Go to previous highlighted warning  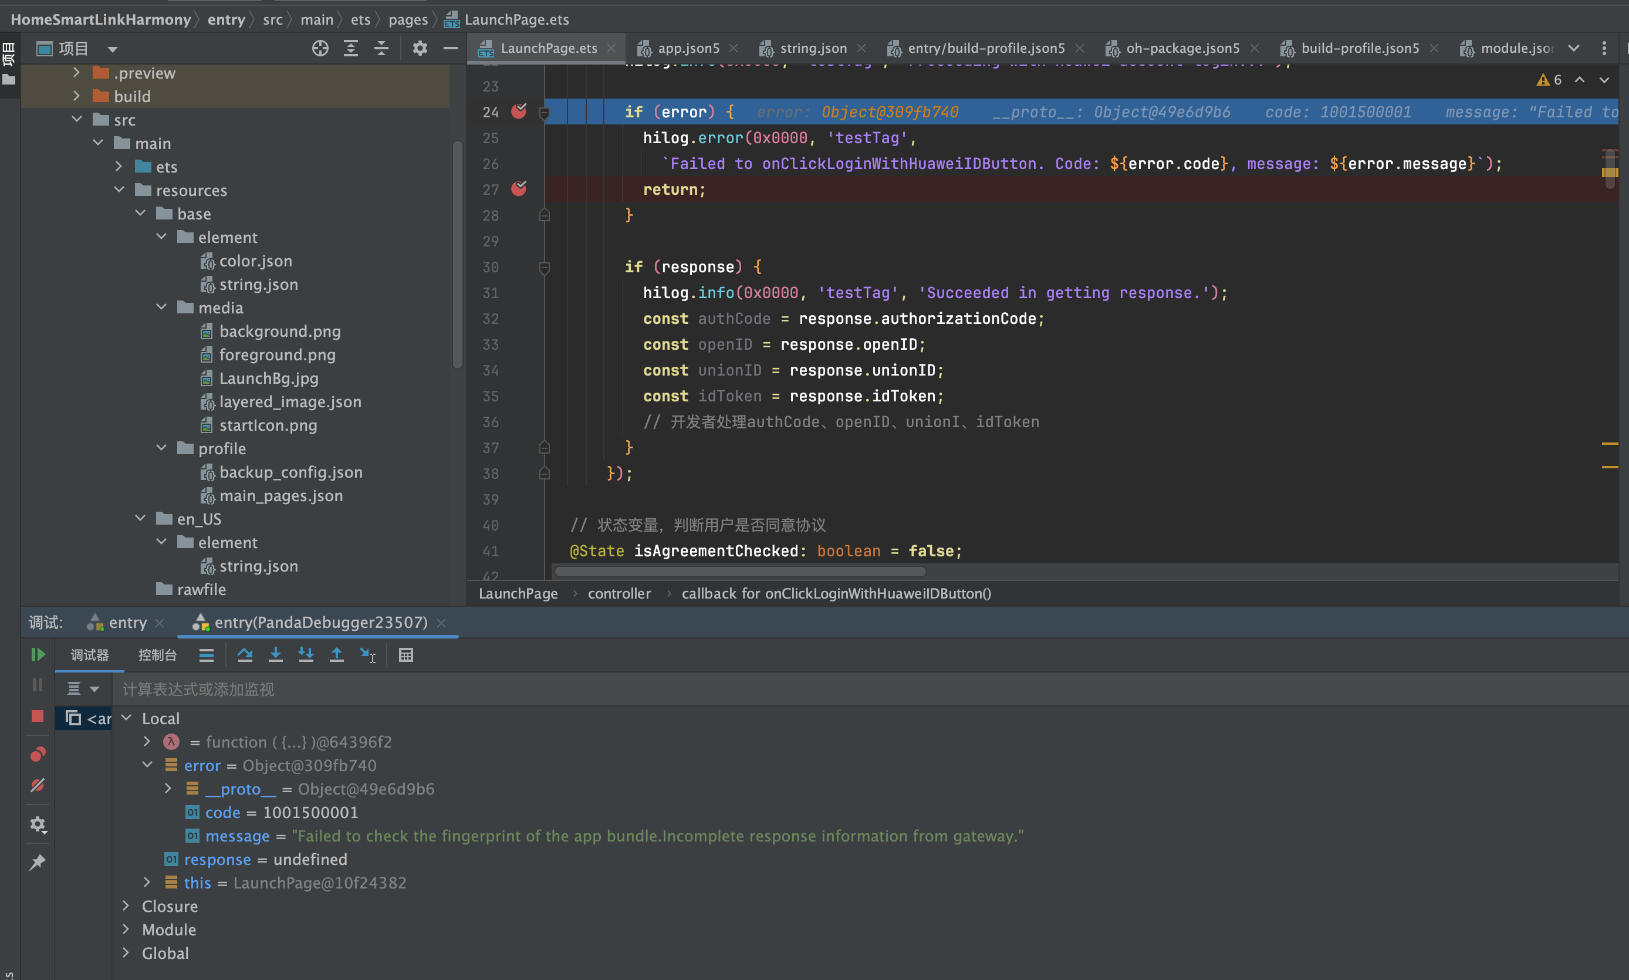pyautogui.click(x=1580, y=80)
